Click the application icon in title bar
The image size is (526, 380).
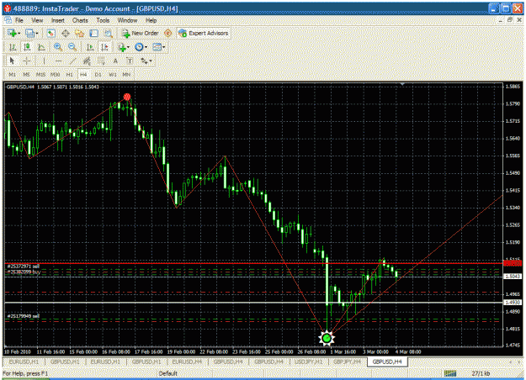[8, 8]
